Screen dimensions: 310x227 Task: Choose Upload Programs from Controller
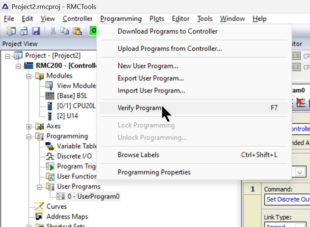(x=194, y=49)
